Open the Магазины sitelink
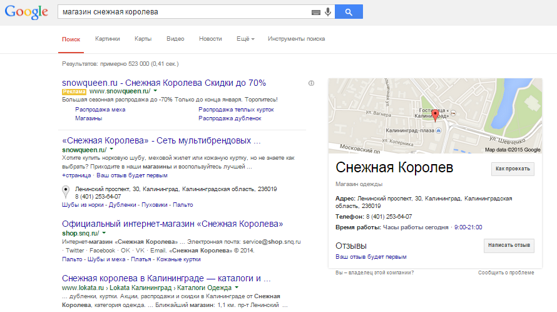 pos(88,118)
